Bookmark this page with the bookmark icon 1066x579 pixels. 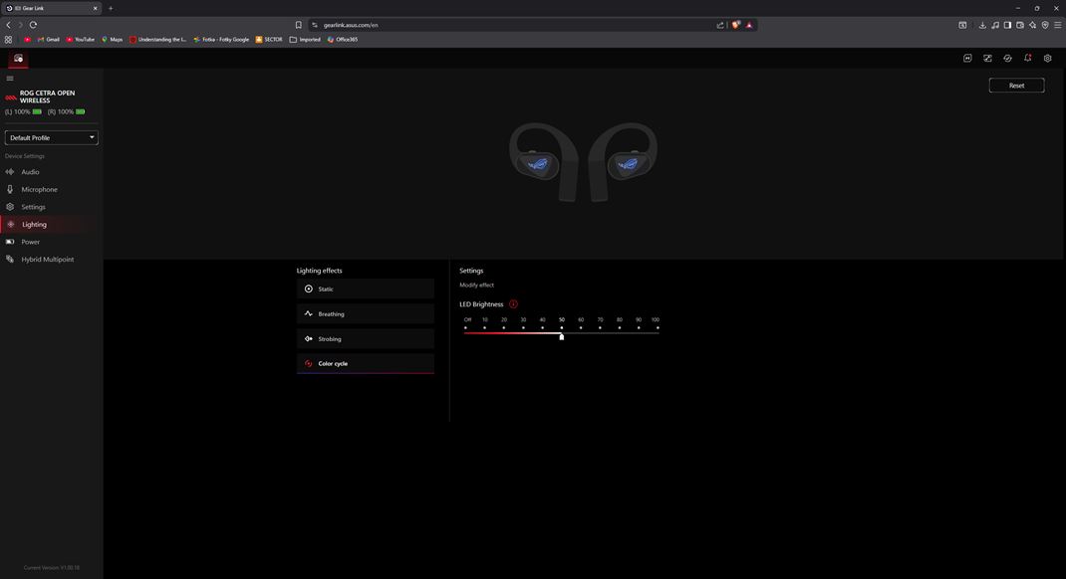[299, 25]
